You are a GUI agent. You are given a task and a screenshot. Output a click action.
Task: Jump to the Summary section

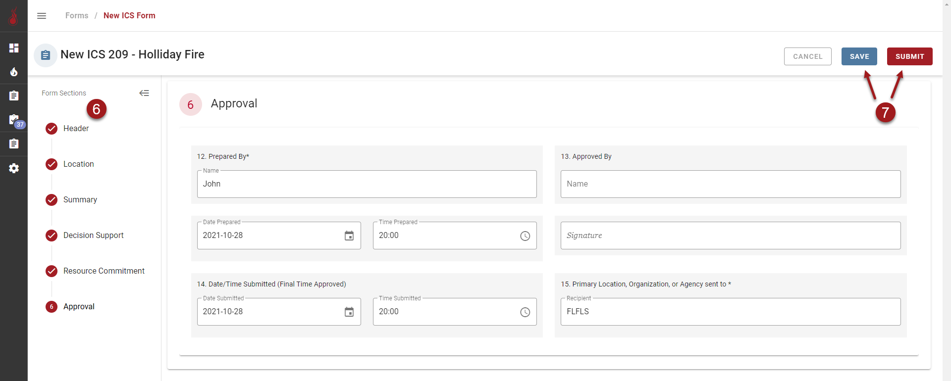80,200
